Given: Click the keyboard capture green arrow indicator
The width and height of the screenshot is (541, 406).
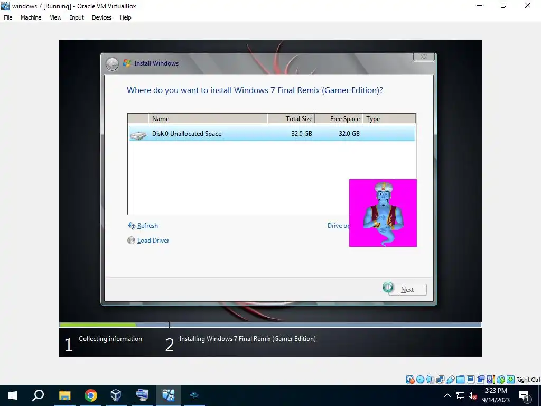Looking at the screenshot, I should (511, 380).
